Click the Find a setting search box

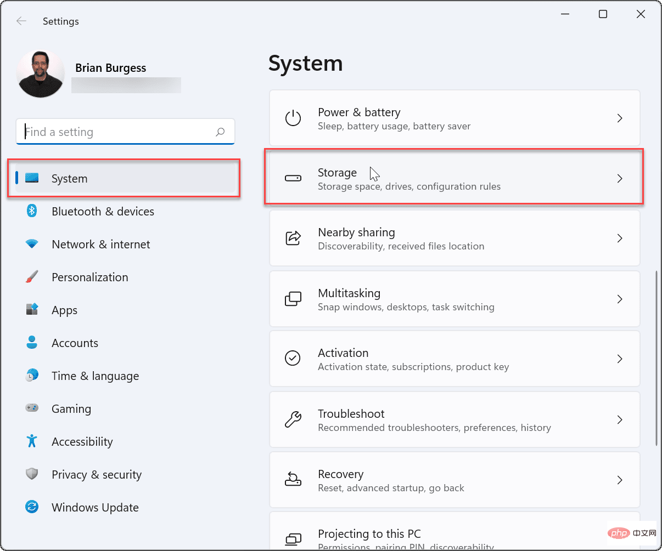point(126,132)
